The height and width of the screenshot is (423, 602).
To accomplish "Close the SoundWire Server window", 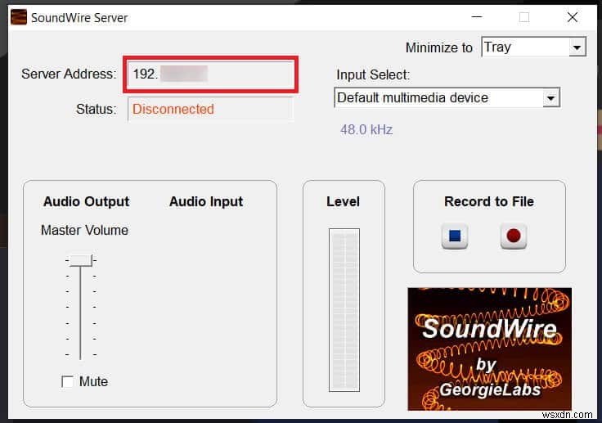I will click(573, 17).
